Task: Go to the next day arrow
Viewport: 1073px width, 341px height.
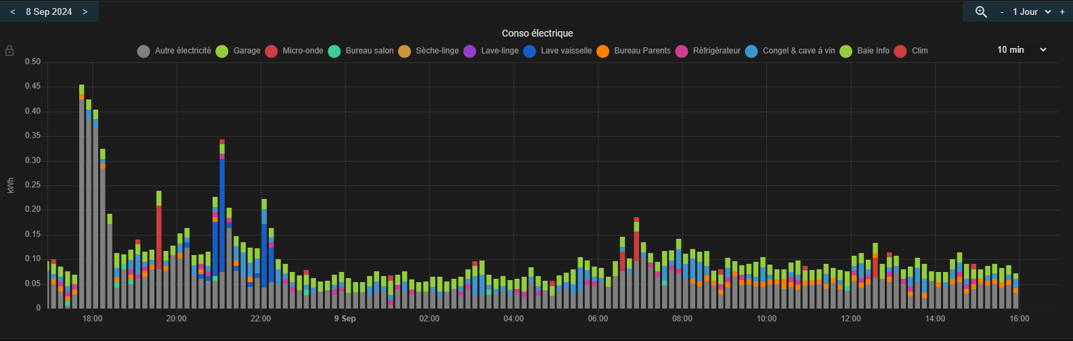Action: point(85,12)
